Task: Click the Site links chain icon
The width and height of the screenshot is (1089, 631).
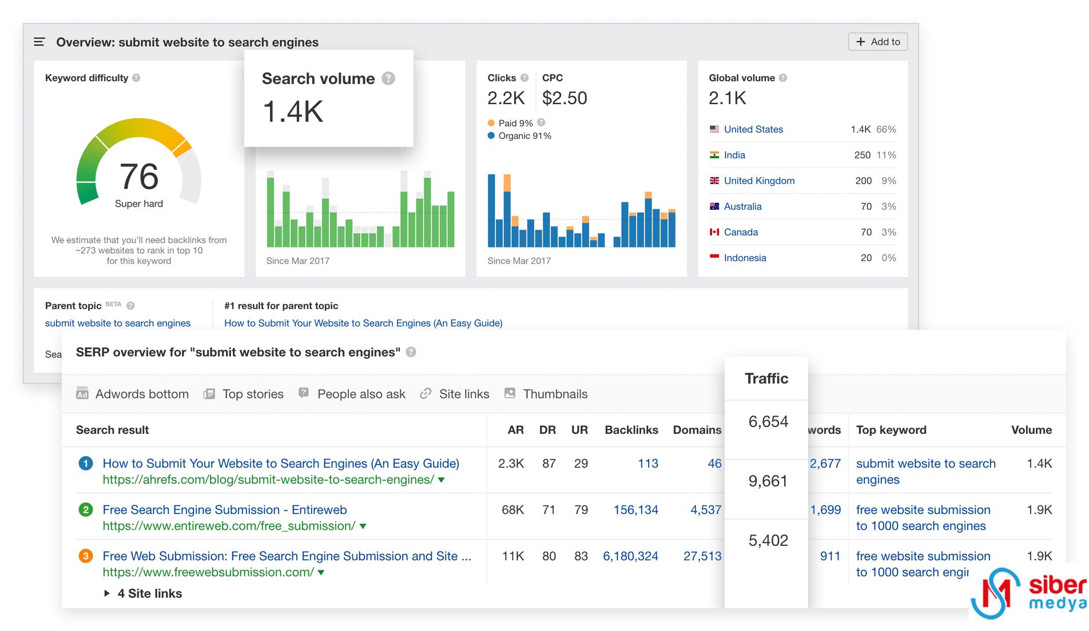Action: (x=425, y=394)
